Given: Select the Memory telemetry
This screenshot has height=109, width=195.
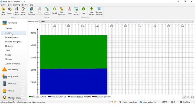Looking at the screenshot, I should [13, 33].
